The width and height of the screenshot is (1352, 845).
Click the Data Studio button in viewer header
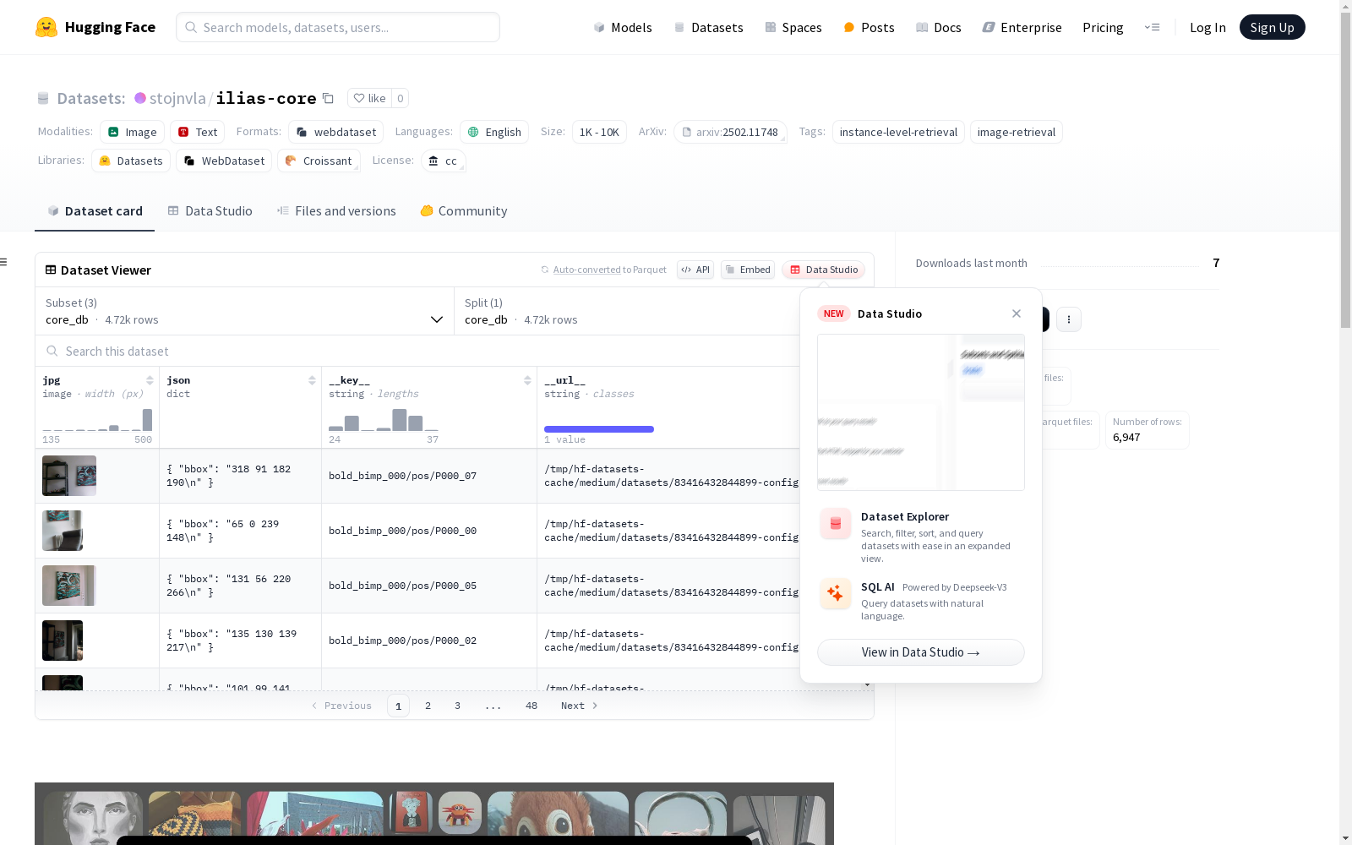coord(823,270)
